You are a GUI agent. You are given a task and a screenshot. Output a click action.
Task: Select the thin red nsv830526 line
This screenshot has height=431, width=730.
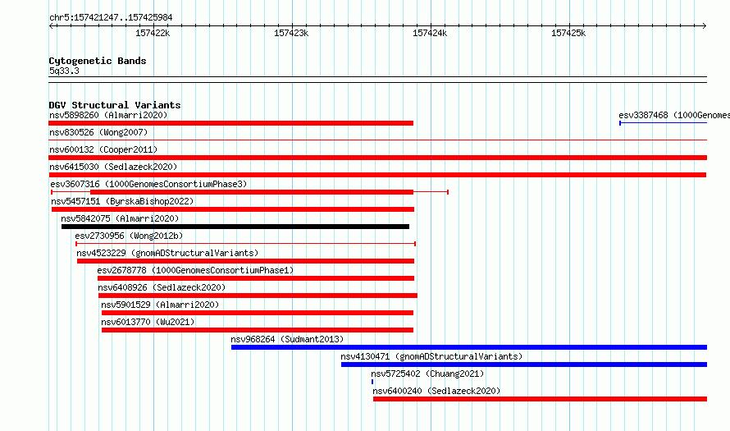tap(377, 140)
